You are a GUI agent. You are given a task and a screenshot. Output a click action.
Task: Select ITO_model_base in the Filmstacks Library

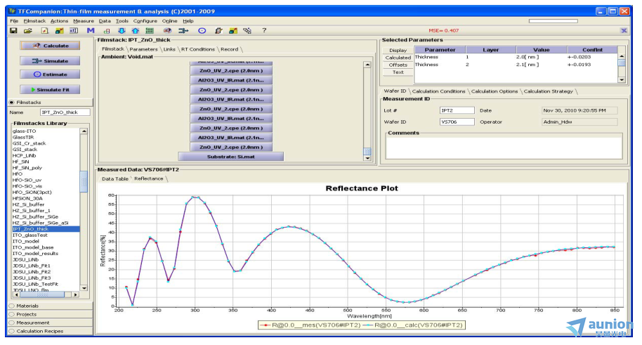point(33,247)
